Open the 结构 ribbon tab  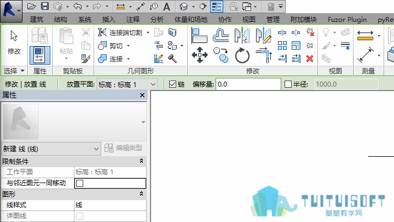point(61,19)
